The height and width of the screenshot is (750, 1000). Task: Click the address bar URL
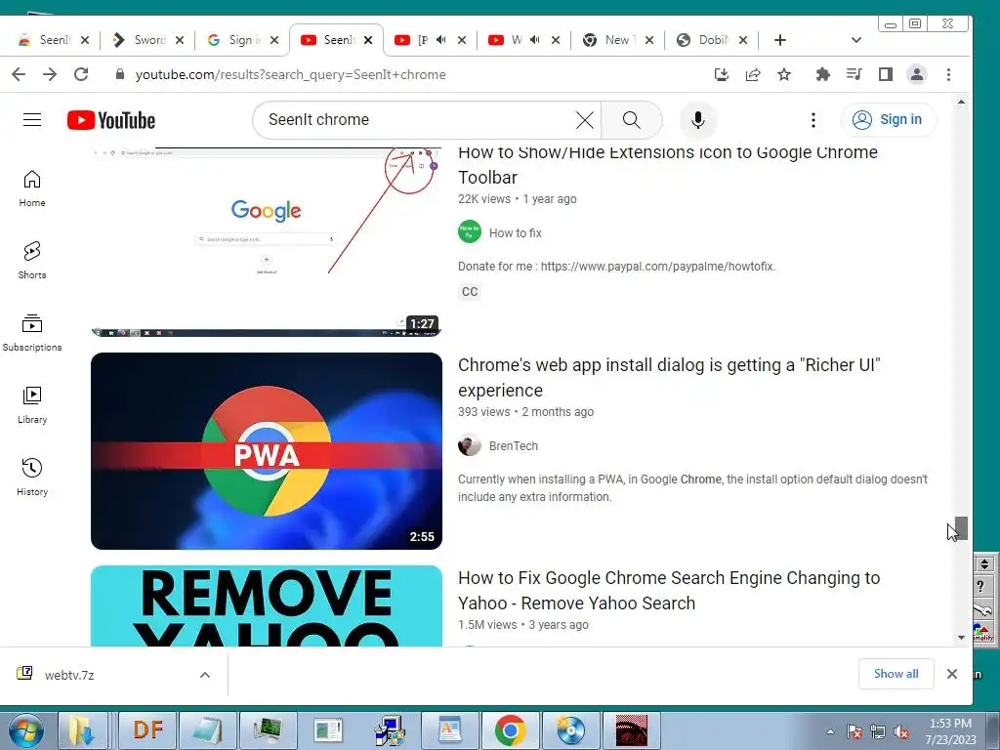[x=290, y=74]
